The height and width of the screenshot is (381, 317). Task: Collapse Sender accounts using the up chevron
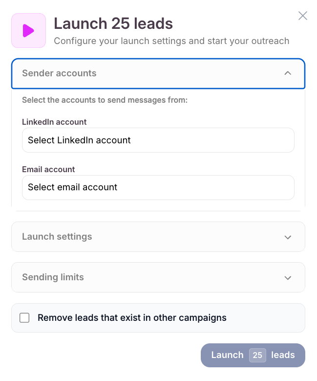[288, 73]
